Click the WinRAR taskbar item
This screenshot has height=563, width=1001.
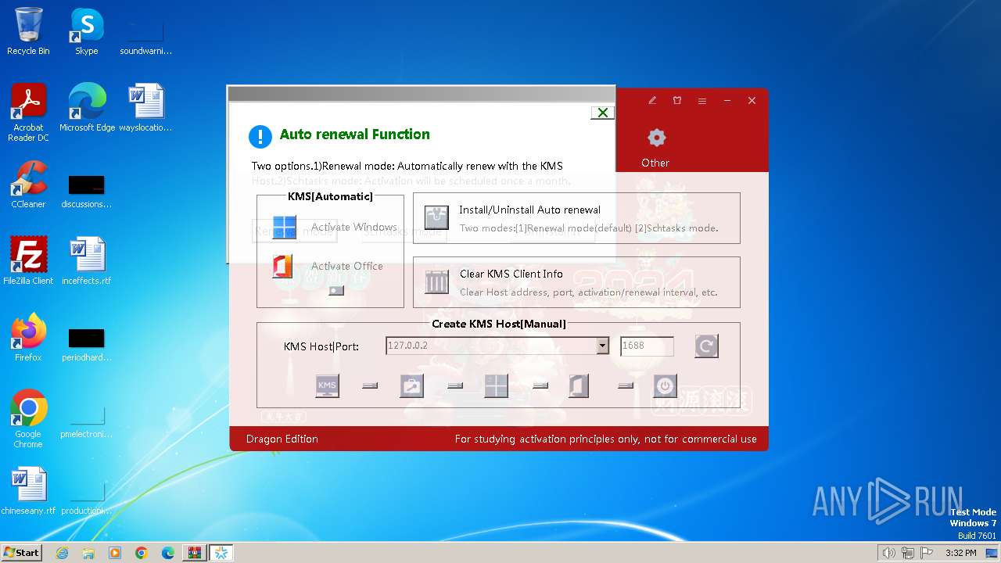point(195,553)
